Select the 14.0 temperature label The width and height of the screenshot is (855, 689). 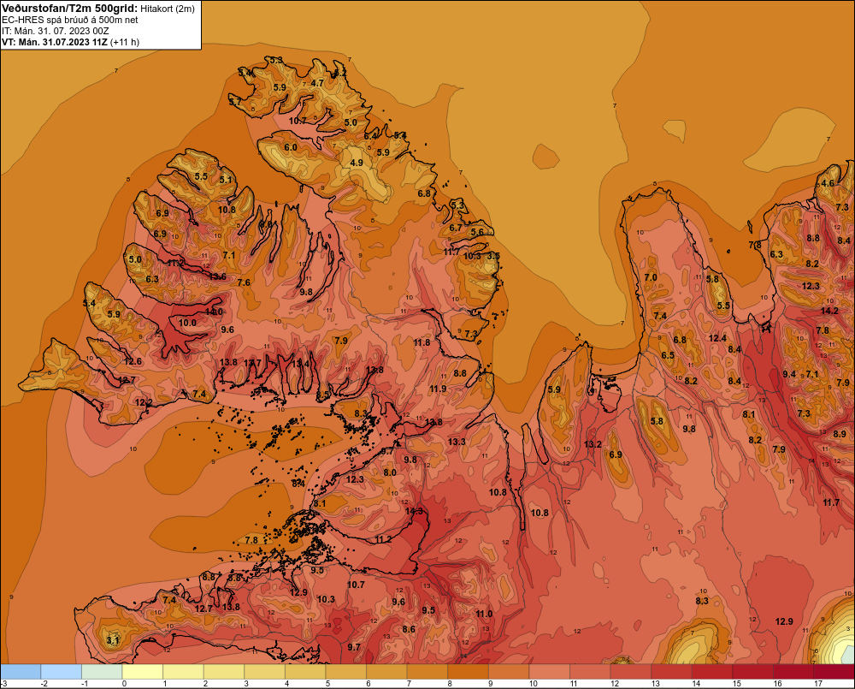pos(215,312)
